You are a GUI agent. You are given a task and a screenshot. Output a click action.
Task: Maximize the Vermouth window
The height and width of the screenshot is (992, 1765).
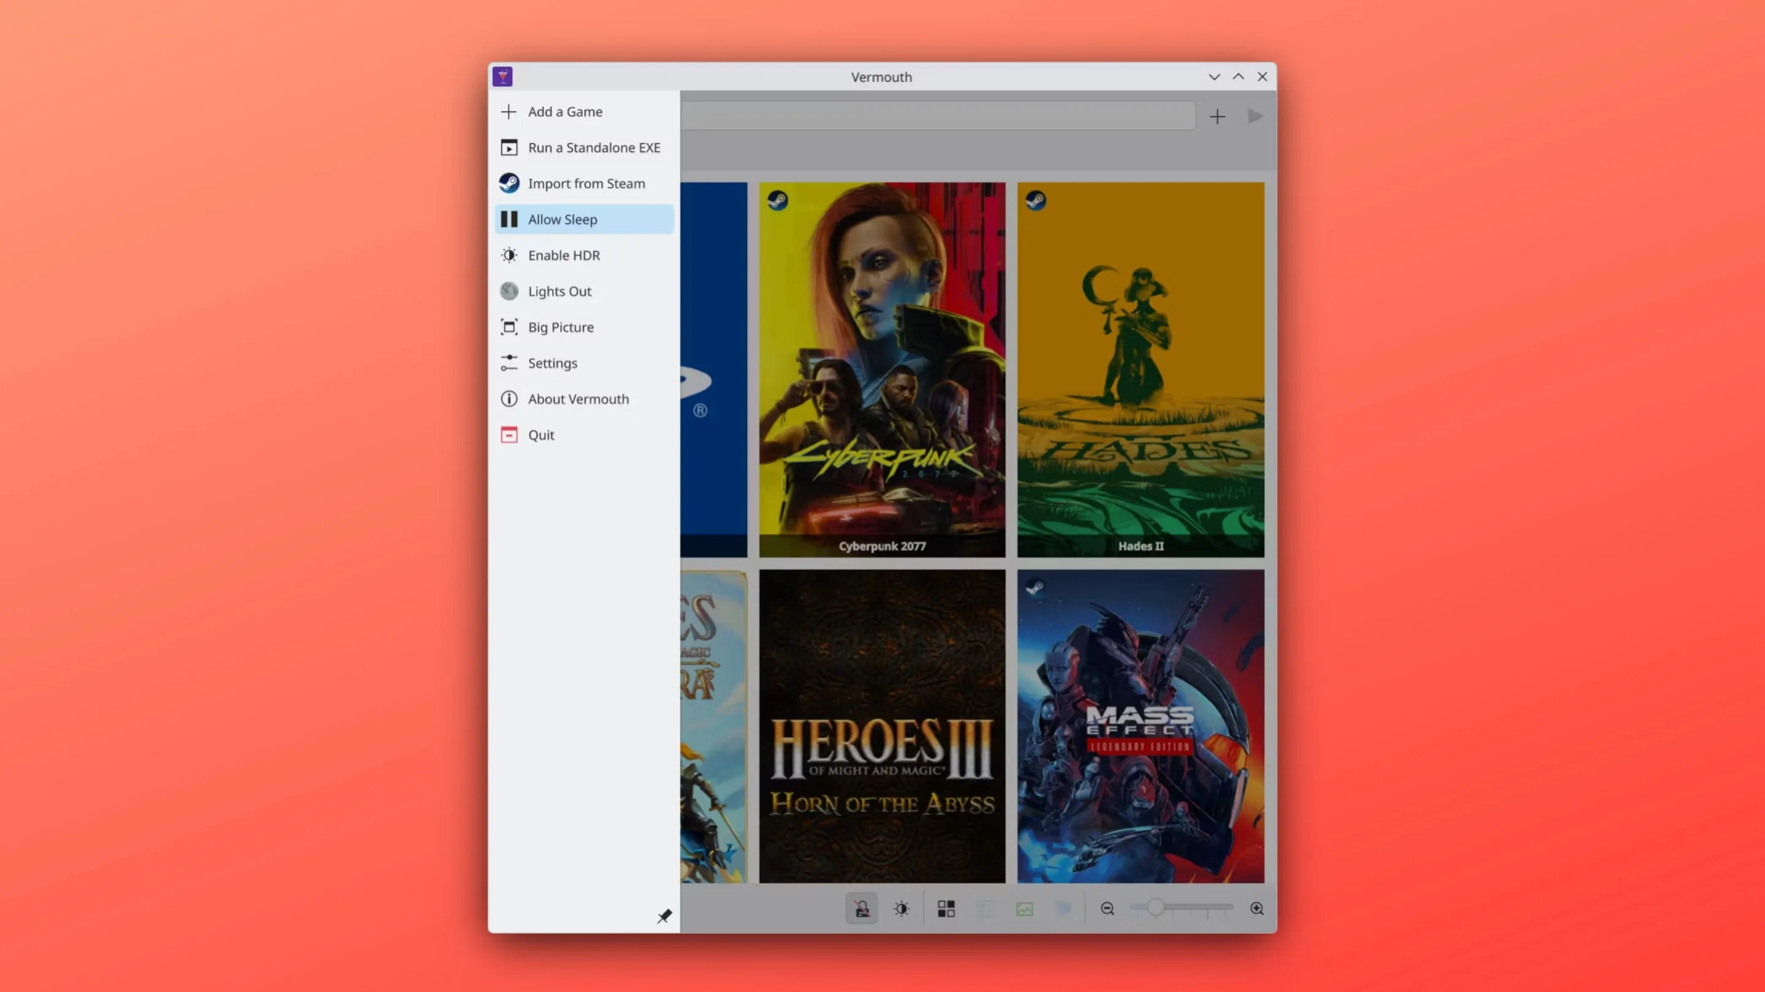coord(1238,77)
